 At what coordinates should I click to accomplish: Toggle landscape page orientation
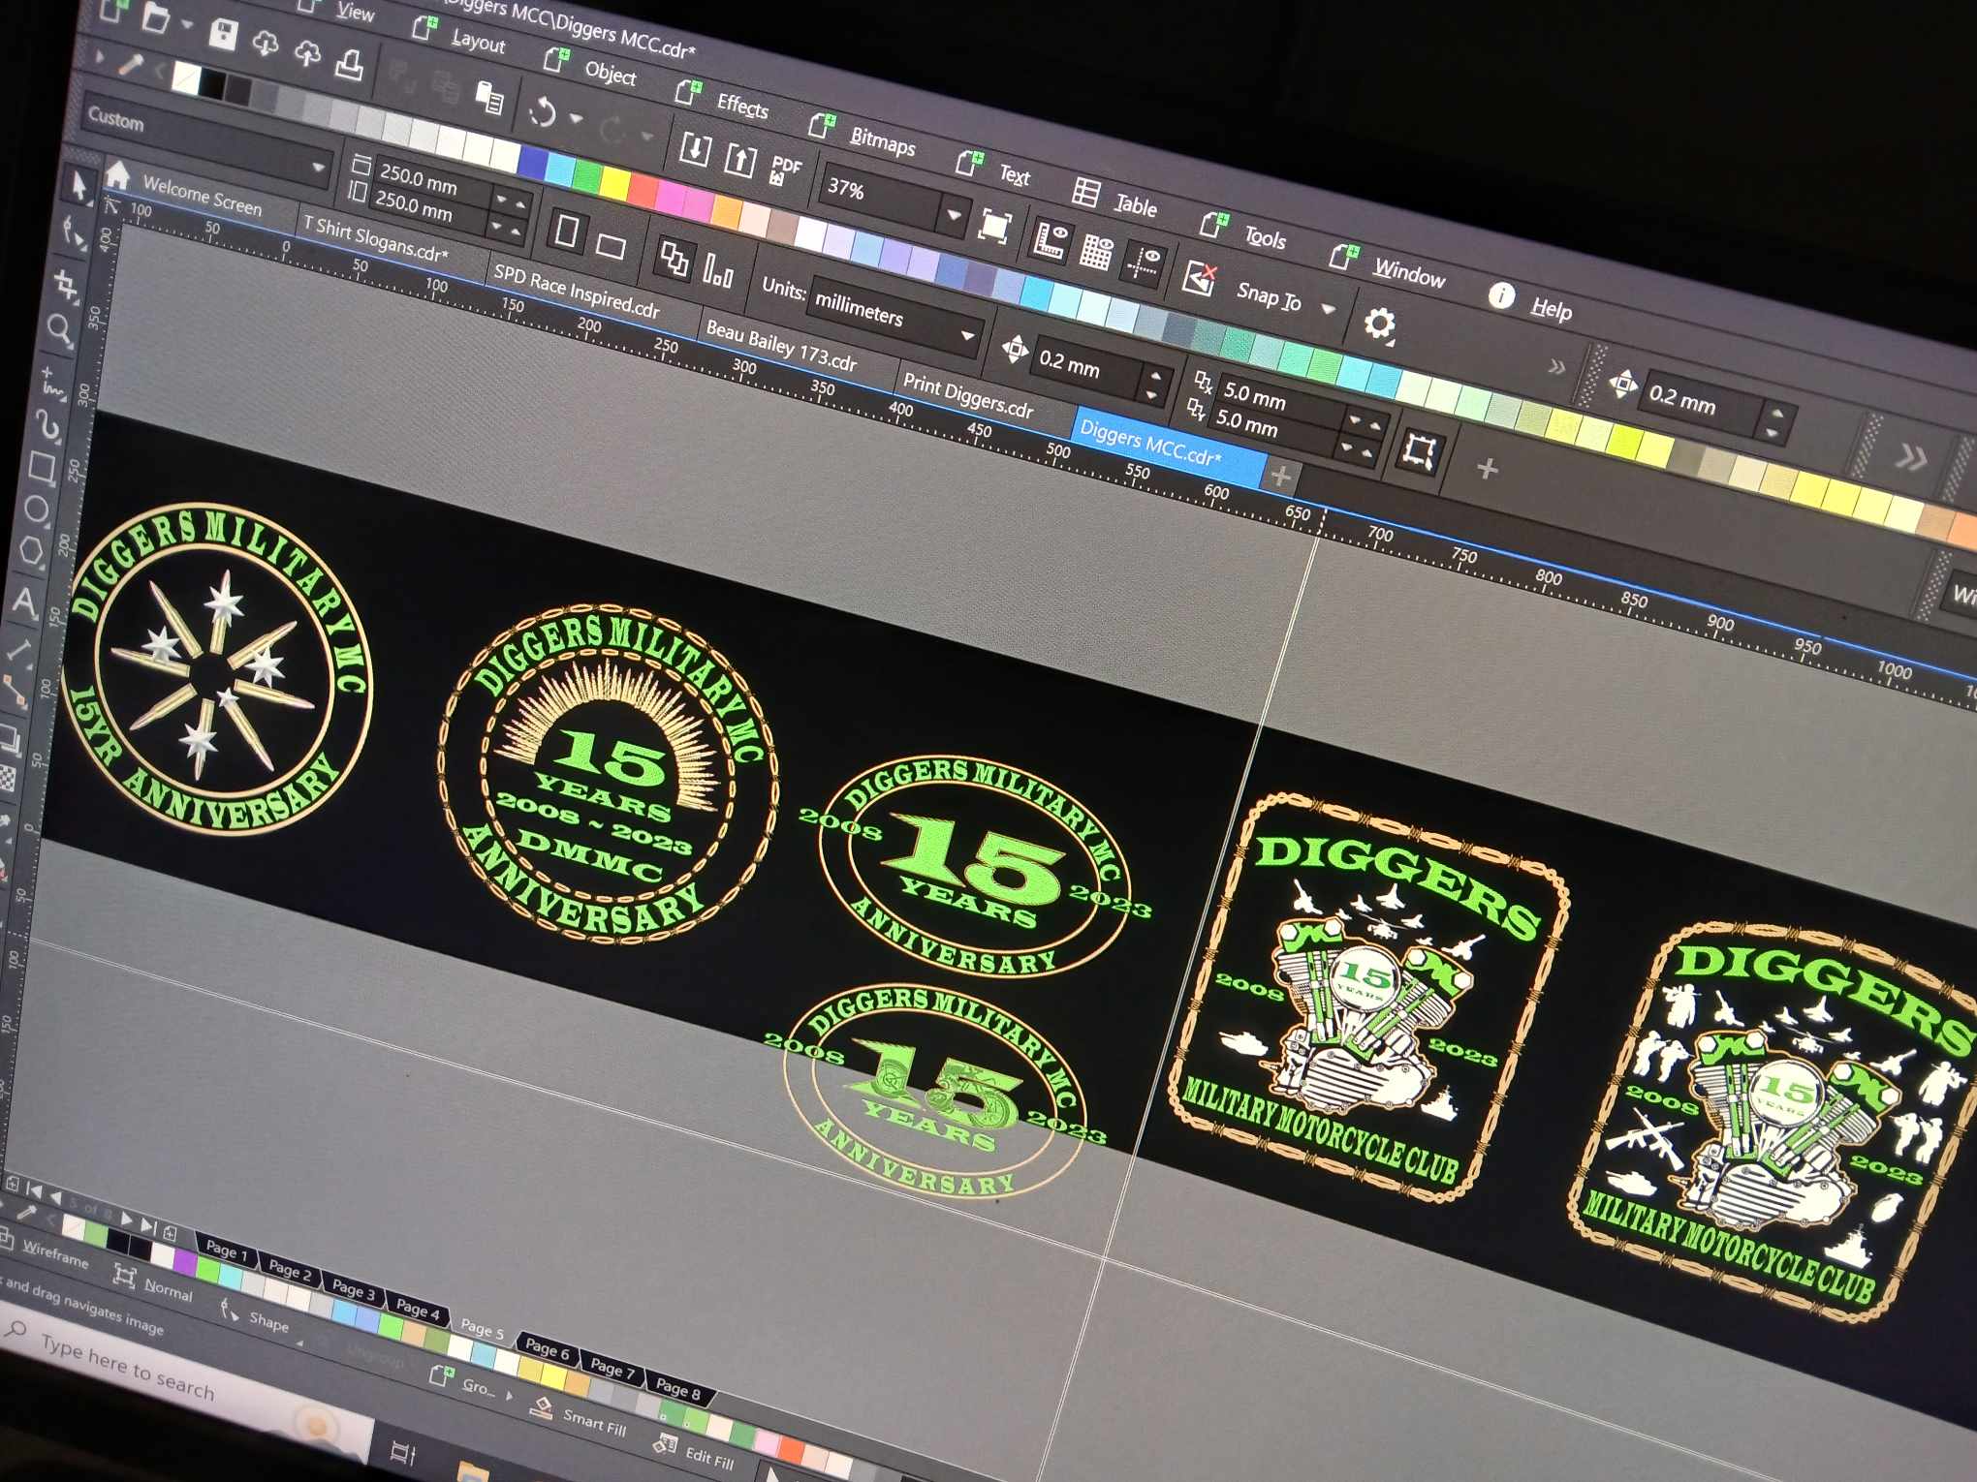(x=610, y=246)
